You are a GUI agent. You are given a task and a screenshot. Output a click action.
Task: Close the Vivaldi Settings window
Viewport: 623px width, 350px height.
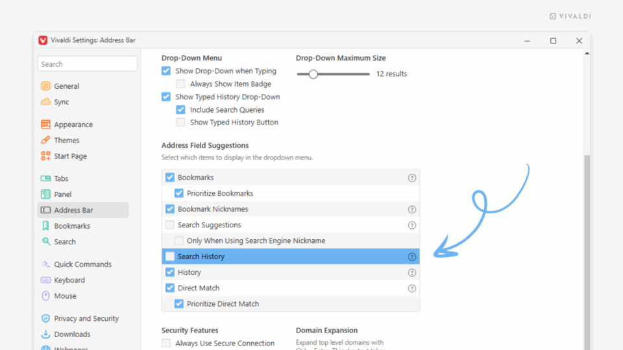[x=580, y=40]
